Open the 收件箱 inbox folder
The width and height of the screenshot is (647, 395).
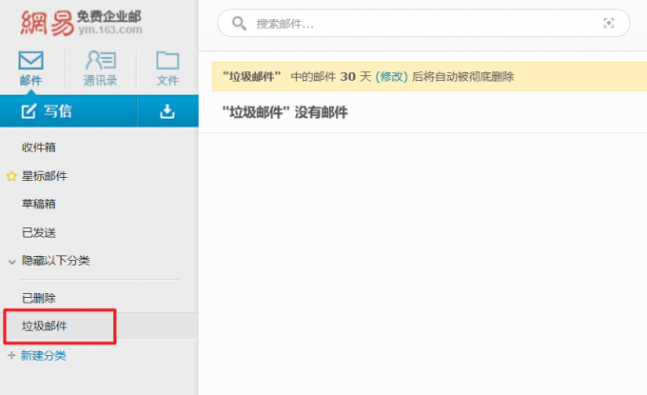coord(38,148)
